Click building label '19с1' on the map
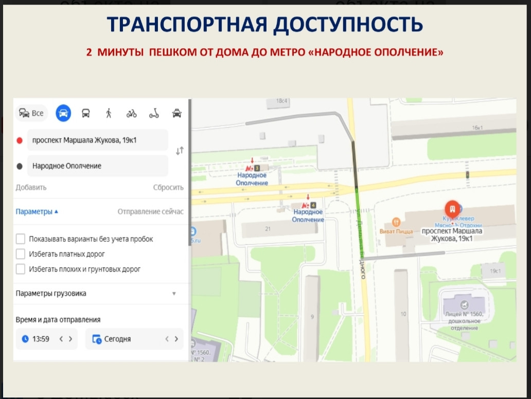The image size is (531, 399). click(x=495, y=271)
